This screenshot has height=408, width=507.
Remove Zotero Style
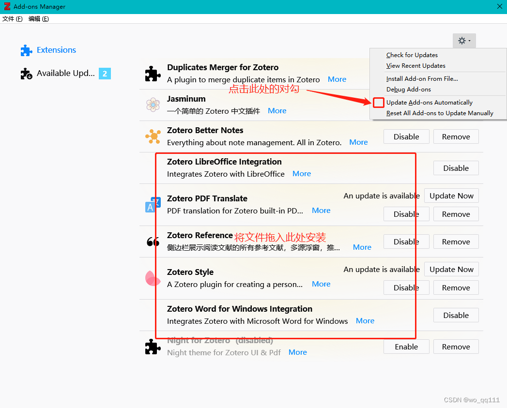point(456,288)
